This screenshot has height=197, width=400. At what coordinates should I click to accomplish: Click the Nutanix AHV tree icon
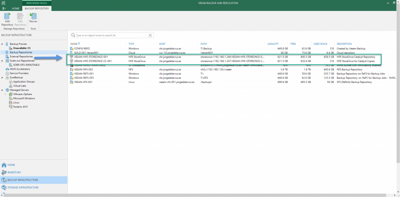click(11, 107)
